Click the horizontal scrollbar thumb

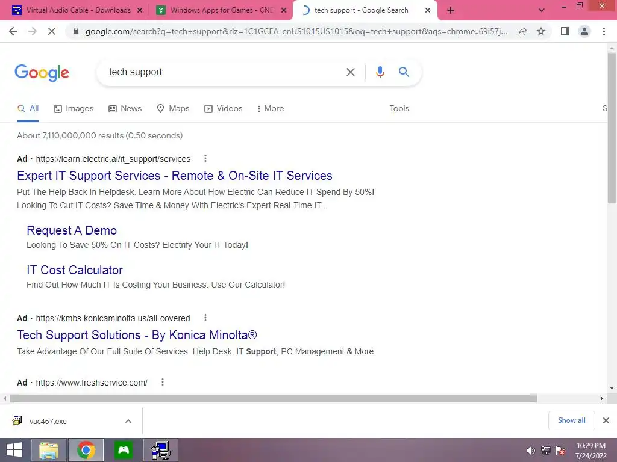pyautogui.click(x=273, y=398)
